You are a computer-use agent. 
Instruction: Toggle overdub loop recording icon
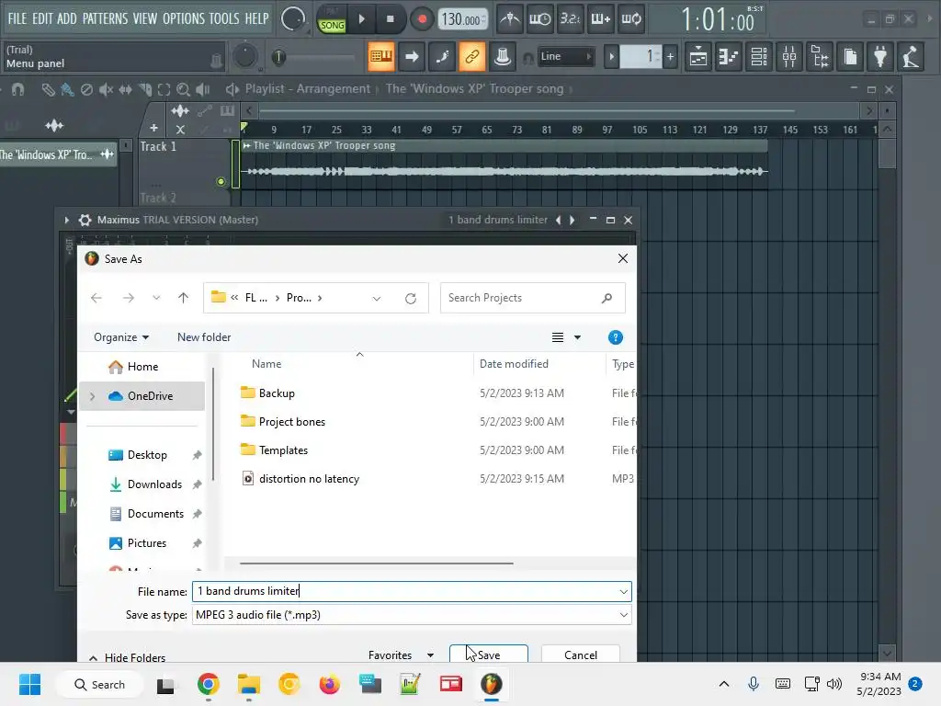[631, 19]
